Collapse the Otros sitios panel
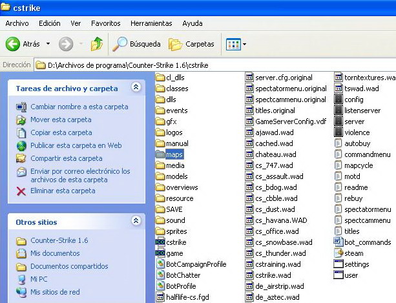Viewport: 396px width, 303px height. (136, 222)
